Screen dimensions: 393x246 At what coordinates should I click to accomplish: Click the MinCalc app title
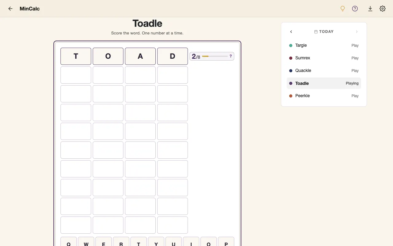click(29, 9)
